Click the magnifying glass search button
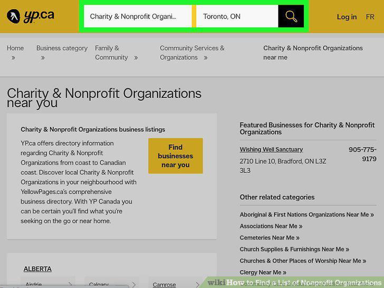Viewport: 384px width, 288px height. 291,16
